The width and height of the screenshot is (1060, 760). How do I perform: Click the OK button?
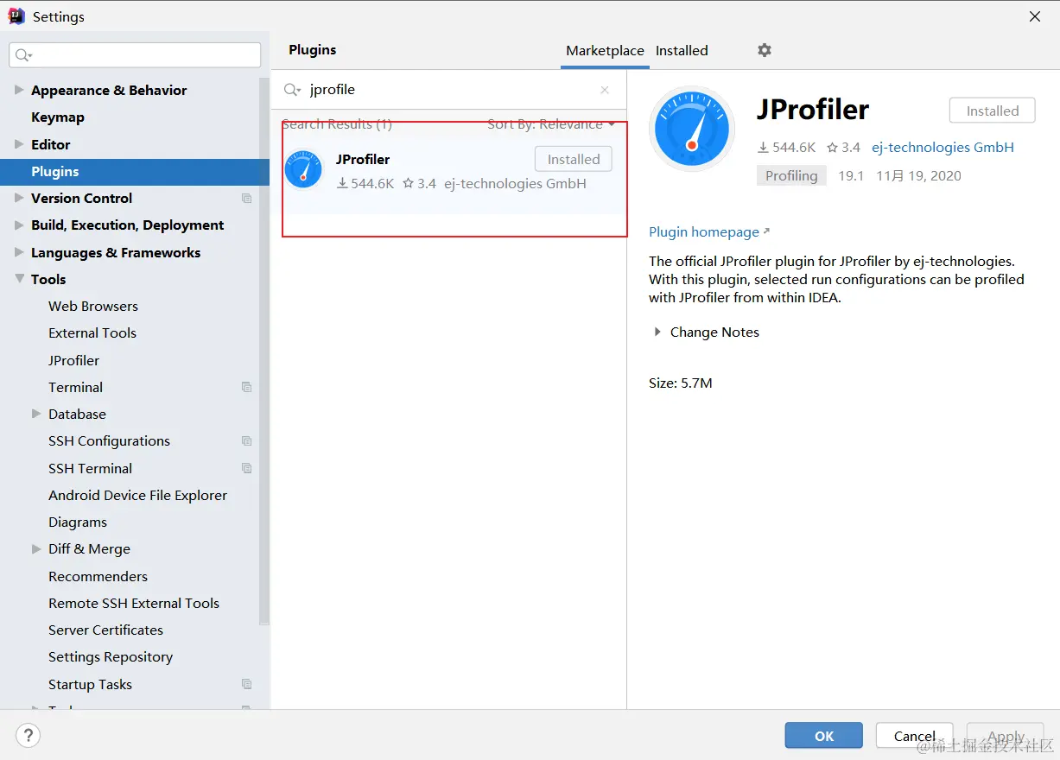(x=823, y=736)
